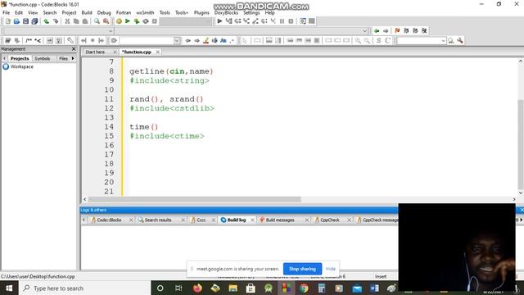Open incremental search dropdown arrow
524x295 pixels.
point(177,40)
